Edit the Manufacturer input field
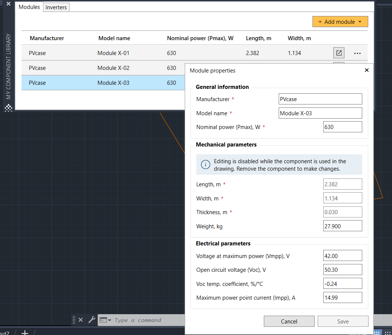392x335 pixels. pos(320,99)
